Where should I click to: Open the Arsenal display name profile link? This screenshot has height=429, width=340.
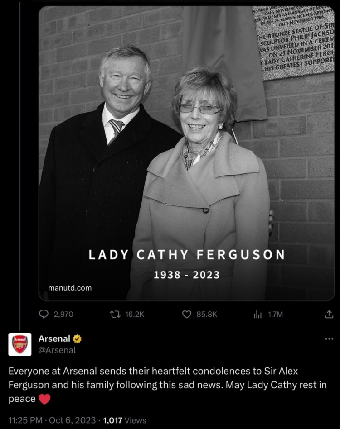point(54,338)
